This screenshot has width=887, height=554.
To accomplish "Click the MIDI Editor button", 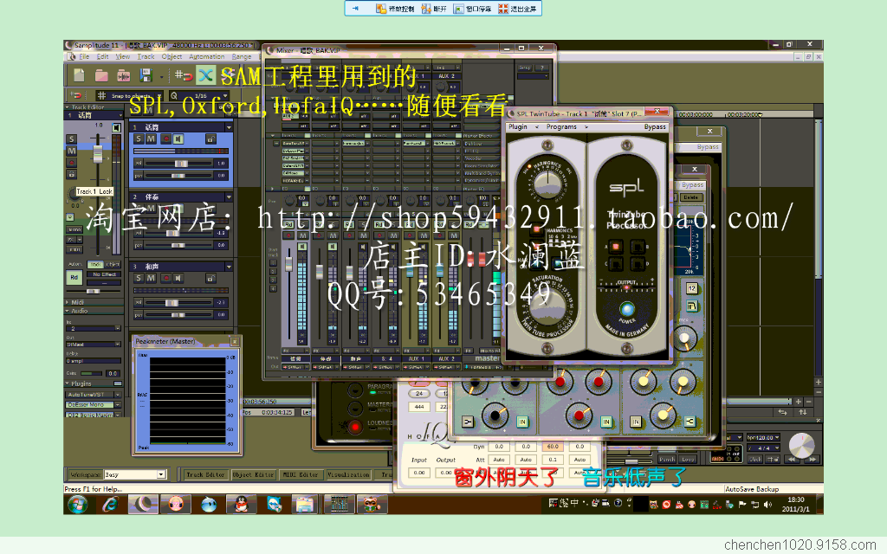I will click(301, 475).
